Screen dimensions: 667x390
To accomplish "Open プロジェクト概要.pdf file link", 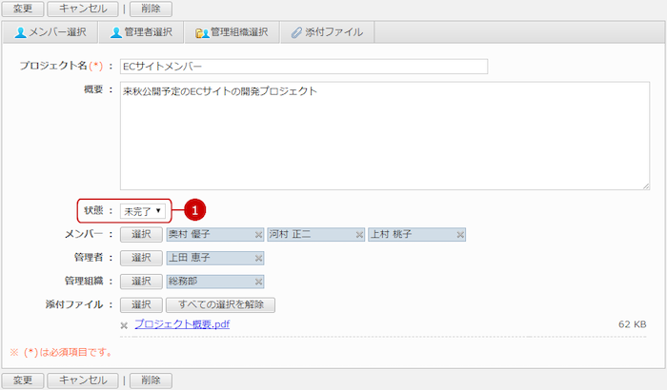I will [181, 324].
